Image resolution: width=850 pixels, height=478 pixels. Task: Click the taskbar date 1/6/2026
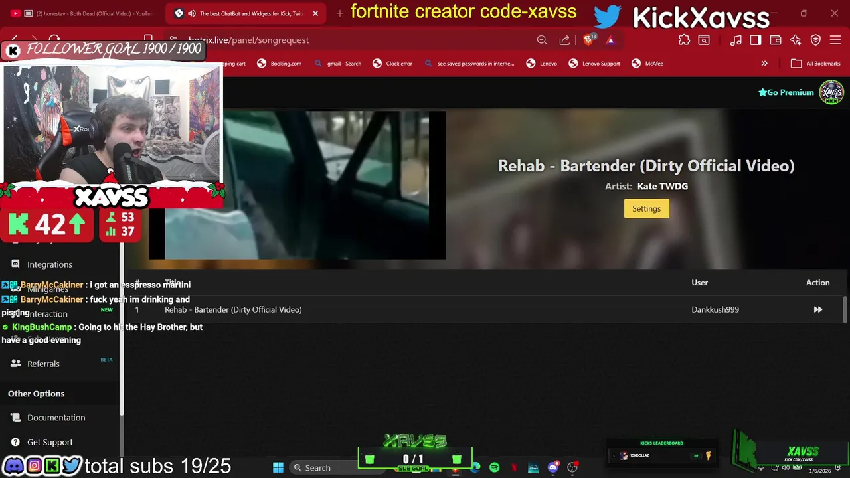tap(820, 471)
